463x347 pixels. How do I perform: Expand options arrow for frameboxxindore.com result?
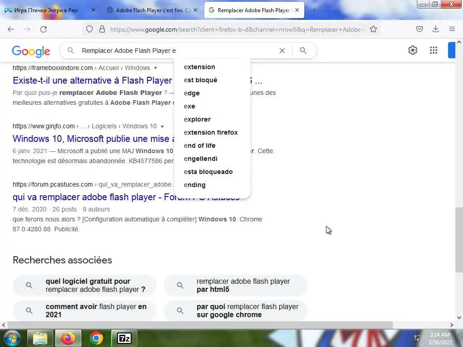[156, 68]
